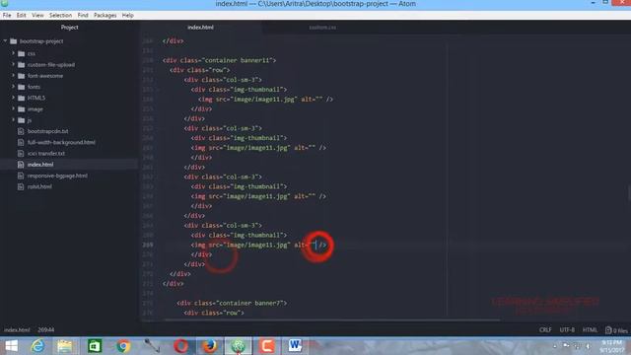Viewport: 631px width, 355px height.
Task: Open the Help menu
Action: (x=127, y=16)
